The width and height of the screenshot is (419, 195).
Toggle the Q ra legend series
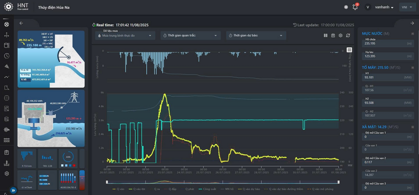point(155,189)
